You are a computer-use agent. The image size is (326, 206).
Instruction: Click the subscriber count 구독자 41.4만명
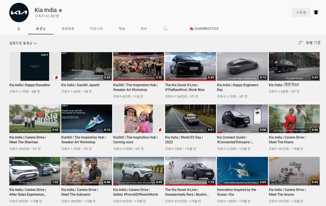tap(47, 16)
